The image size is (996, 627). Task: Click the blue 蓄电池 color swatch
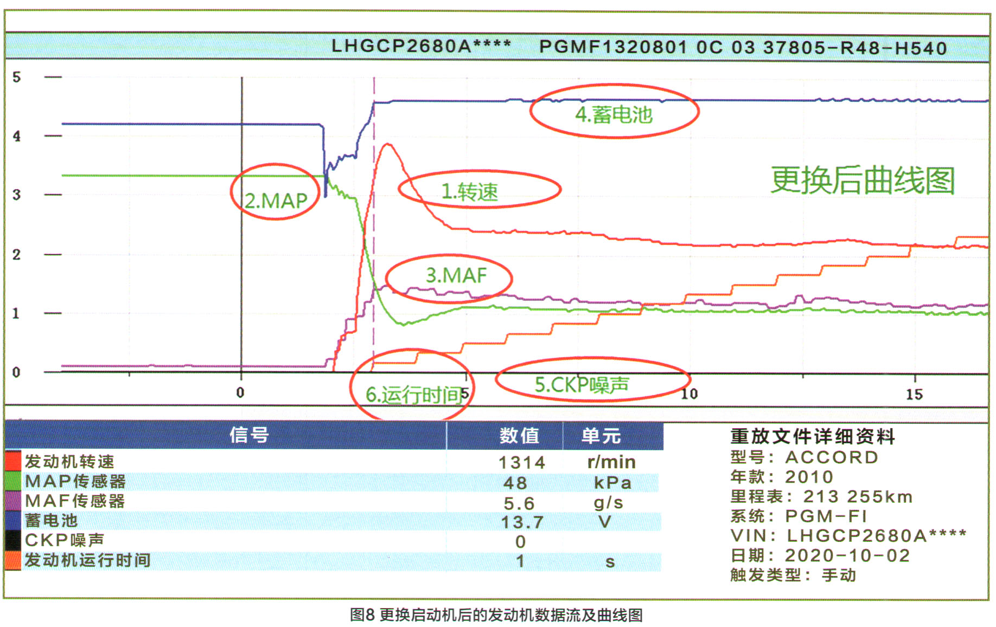click(x=12, y=520)
